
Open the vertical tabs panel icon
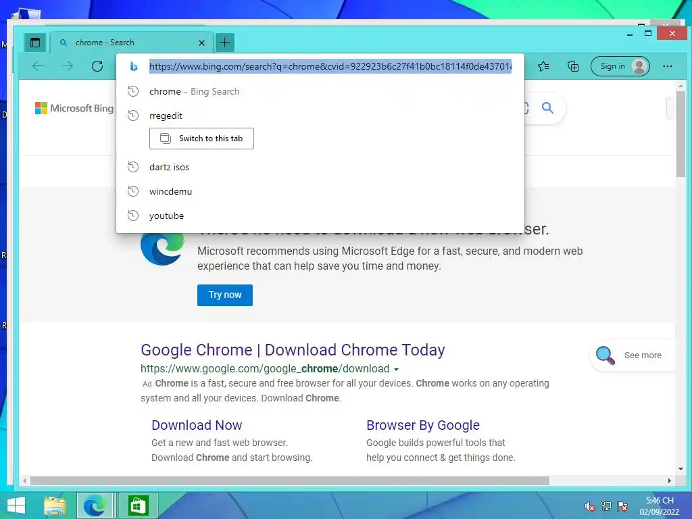(x=35, y=43)
